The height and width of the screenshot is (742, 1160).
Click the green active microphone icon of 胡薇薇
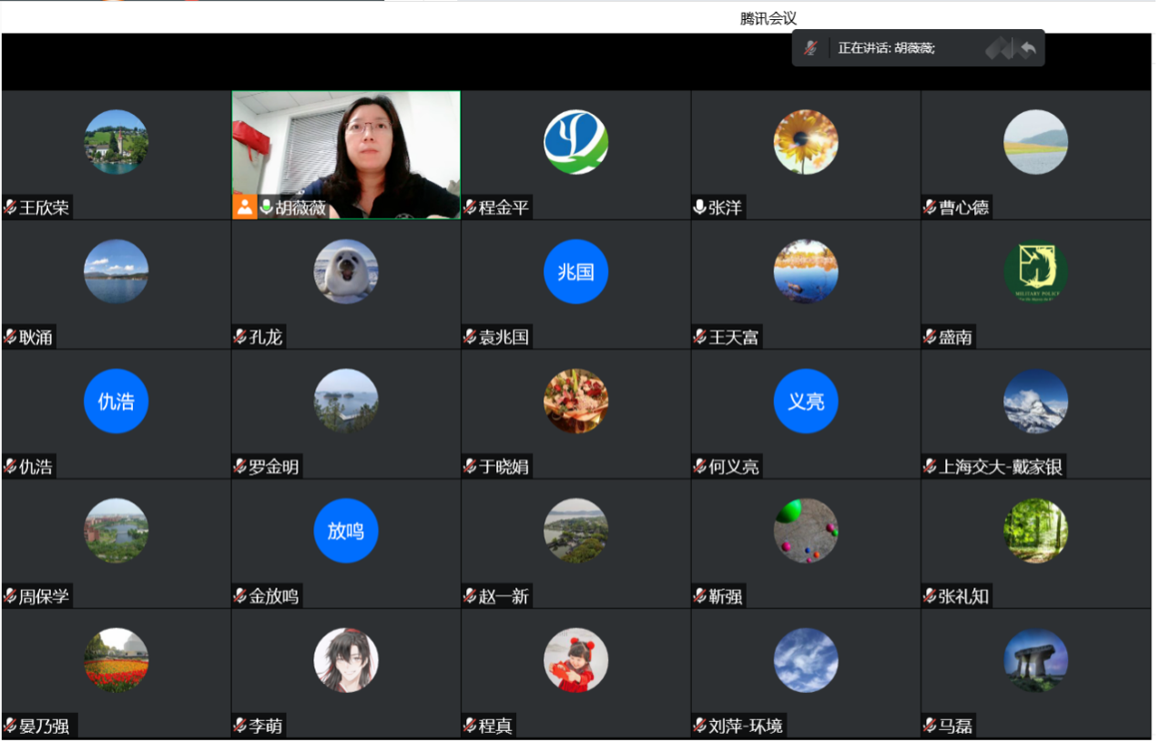(x=266, y=208)
